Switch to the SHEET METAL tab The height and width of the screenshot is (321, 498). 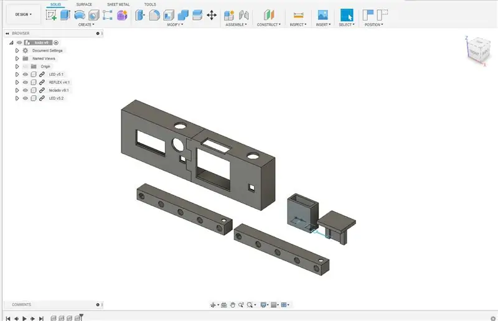(118, 4)
